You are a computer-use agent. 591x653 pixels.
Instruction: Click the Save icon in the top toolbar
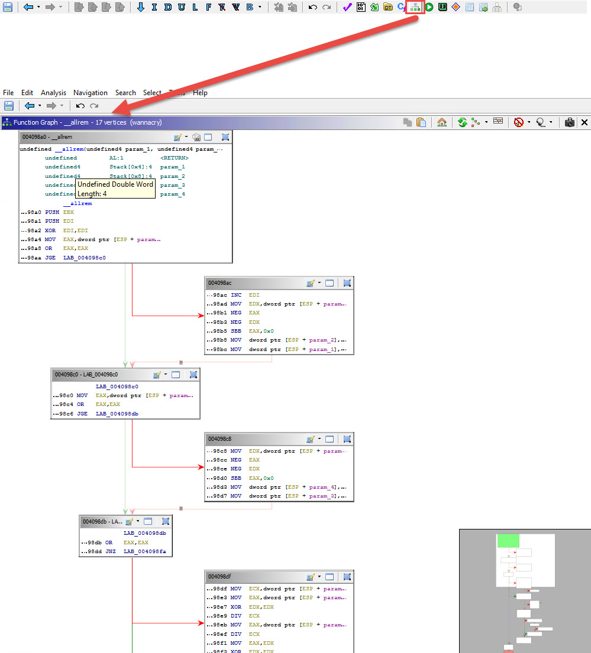coord(8,7)
